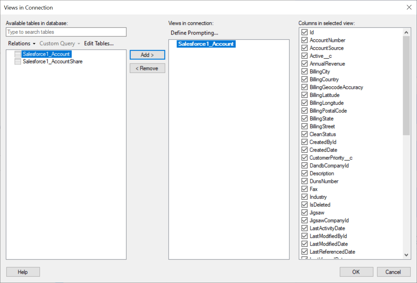Click inside the table search field
This screenshot has width=417, height=283.
[x=66, y=32]
